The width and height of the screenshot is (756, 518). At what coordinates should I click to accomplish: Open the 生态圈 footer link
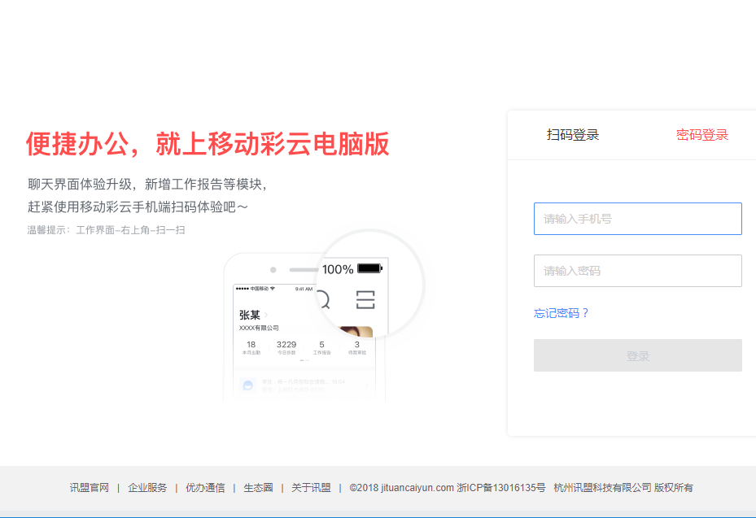point(257,488)
